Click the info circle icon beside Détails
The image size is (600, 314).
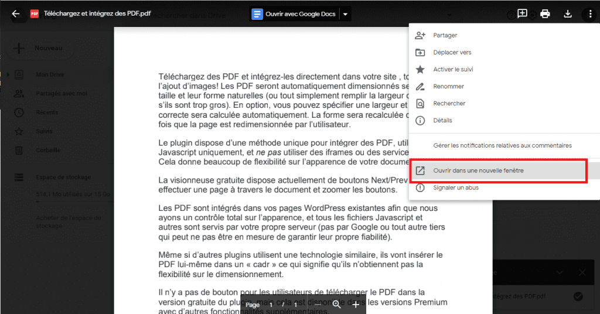click(x=420, y=121)
